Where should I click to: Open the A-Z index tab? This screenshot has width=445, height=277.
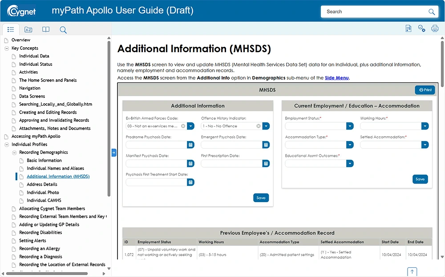pyautogui.click(x=28, y=30)
